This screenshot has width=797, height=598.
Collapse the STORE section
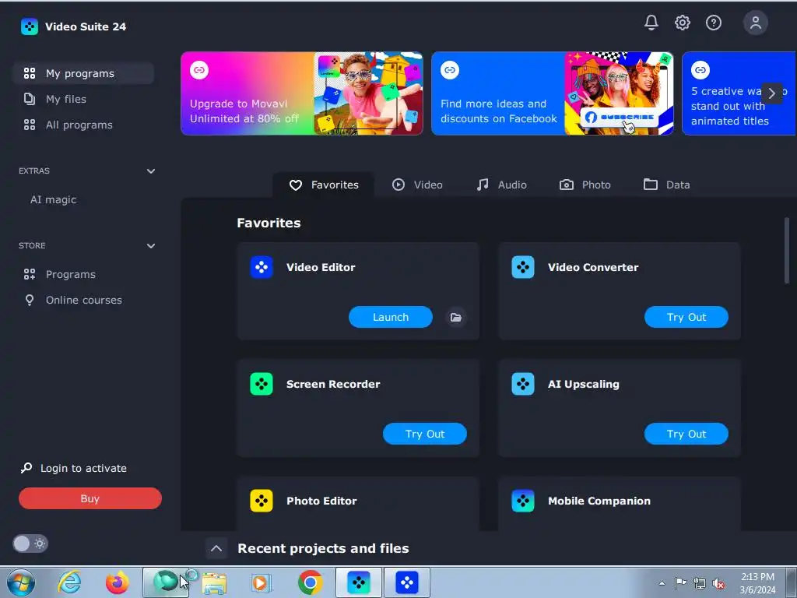click(x=151, y=245)
